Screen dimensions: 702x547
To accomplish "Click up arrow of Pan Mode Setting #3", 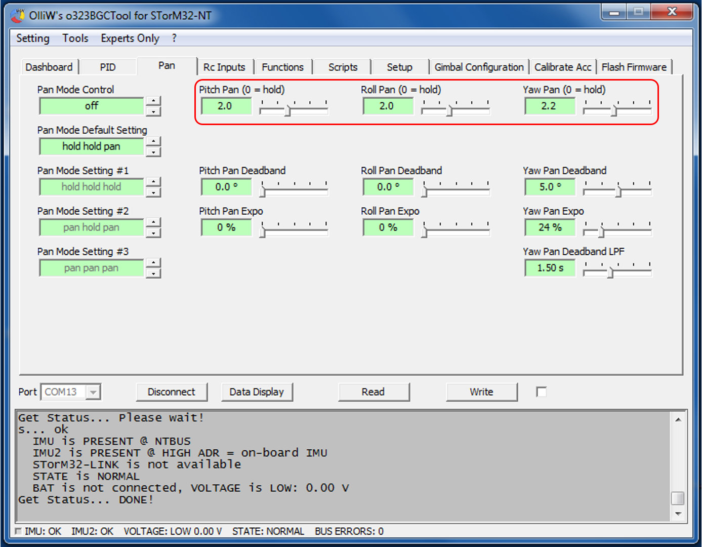I will coord(153,263).
